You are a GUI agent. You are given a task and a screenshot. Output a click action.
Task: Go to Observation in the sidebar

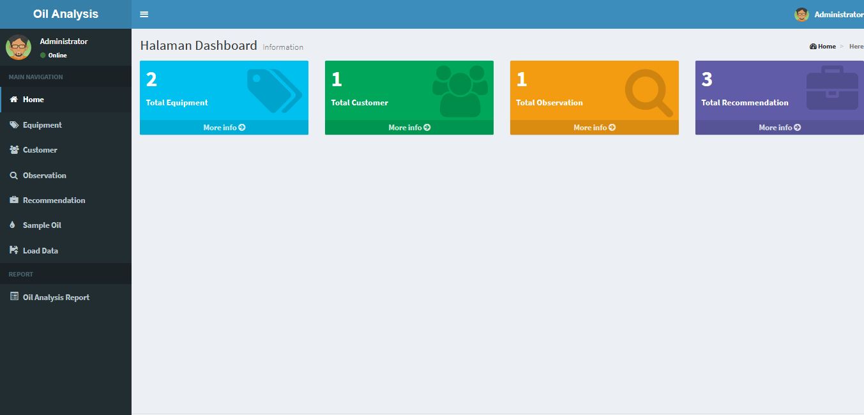pos(44,176)
